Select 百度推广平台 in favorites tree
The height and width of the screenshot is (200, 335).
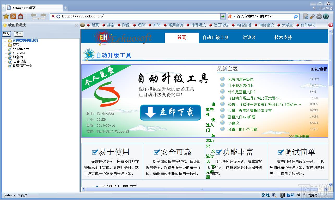23,66
